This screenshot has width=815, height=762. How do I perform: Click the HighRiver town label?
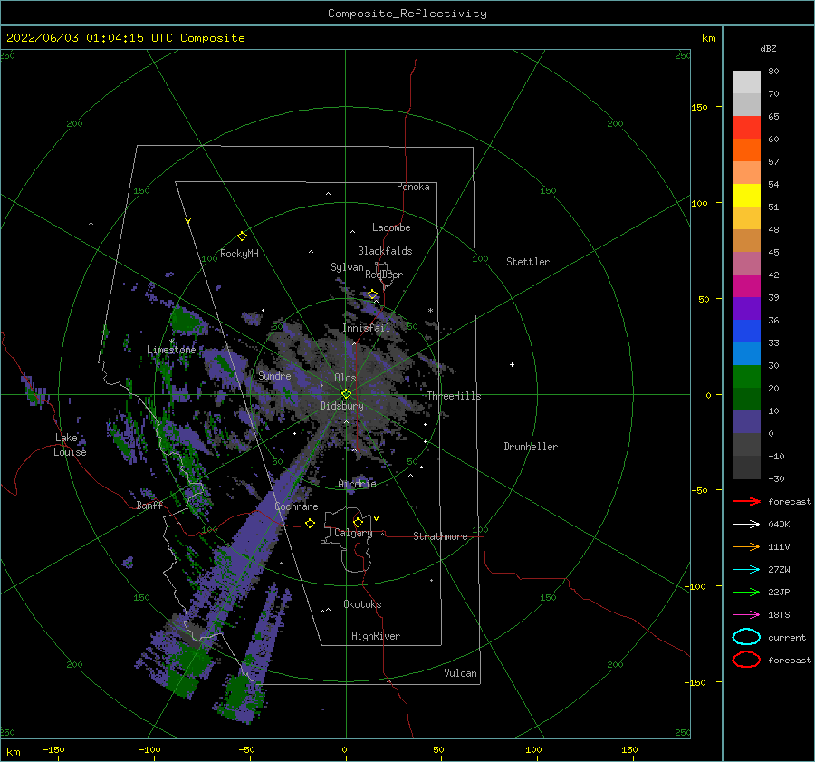[376, 636]
